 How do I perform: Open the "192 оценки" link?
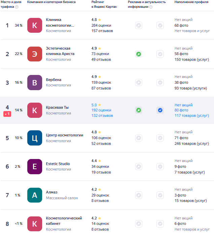[x=101, y=110]
